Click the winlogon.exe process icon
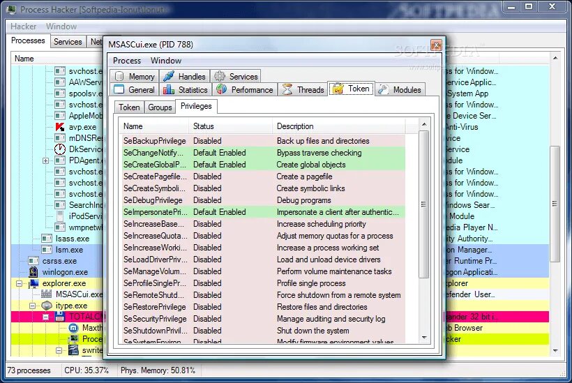The height and width of the screenshot is (383, 572). pos(33,272)
